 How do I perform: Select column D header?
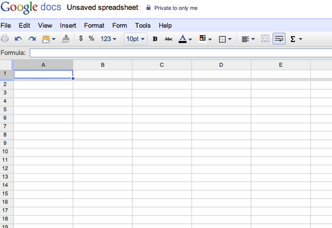pos(221,65)
